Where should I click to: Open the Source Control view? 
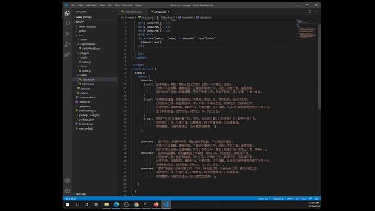point(67,34)
